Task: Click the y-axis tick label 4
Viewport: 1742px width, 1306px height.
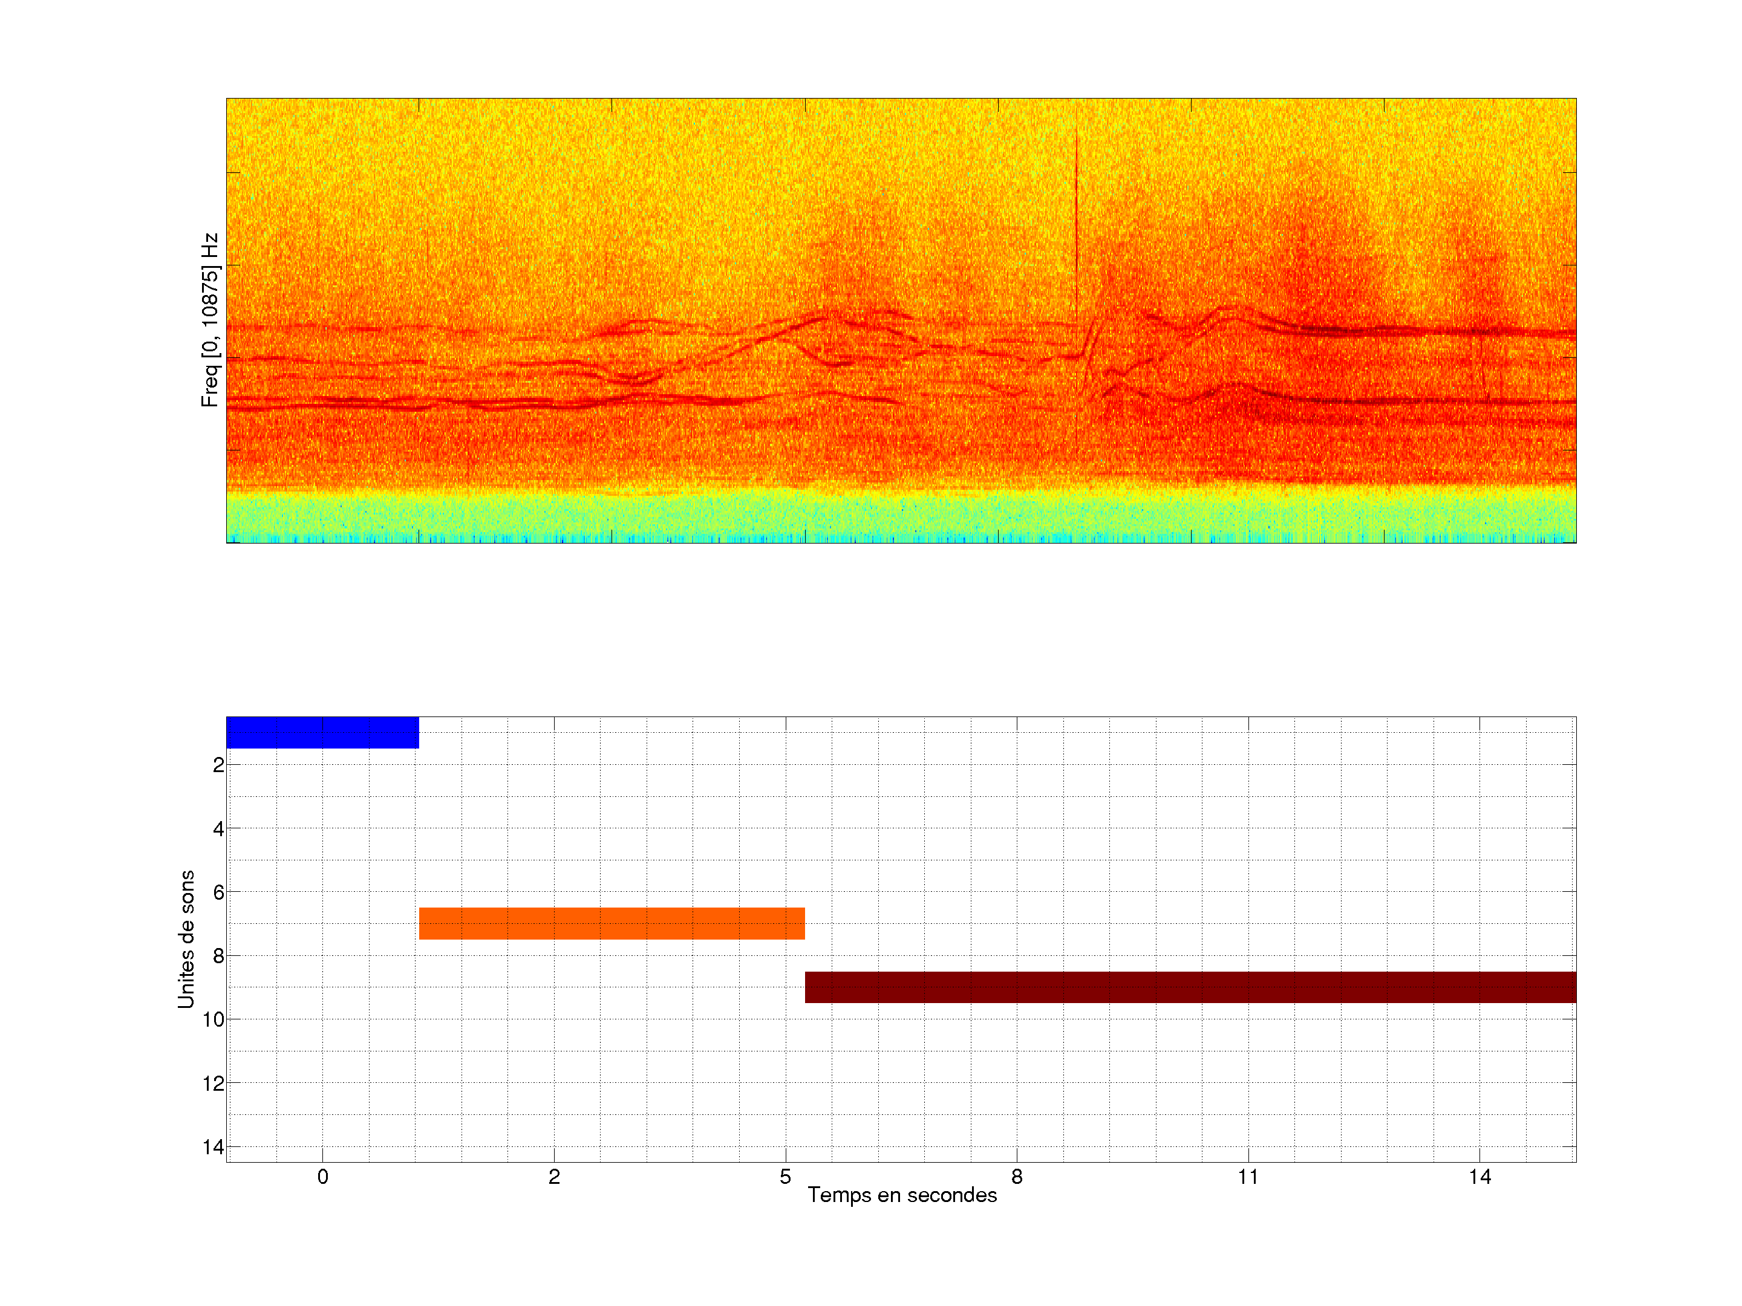Action: click(218, 829)
